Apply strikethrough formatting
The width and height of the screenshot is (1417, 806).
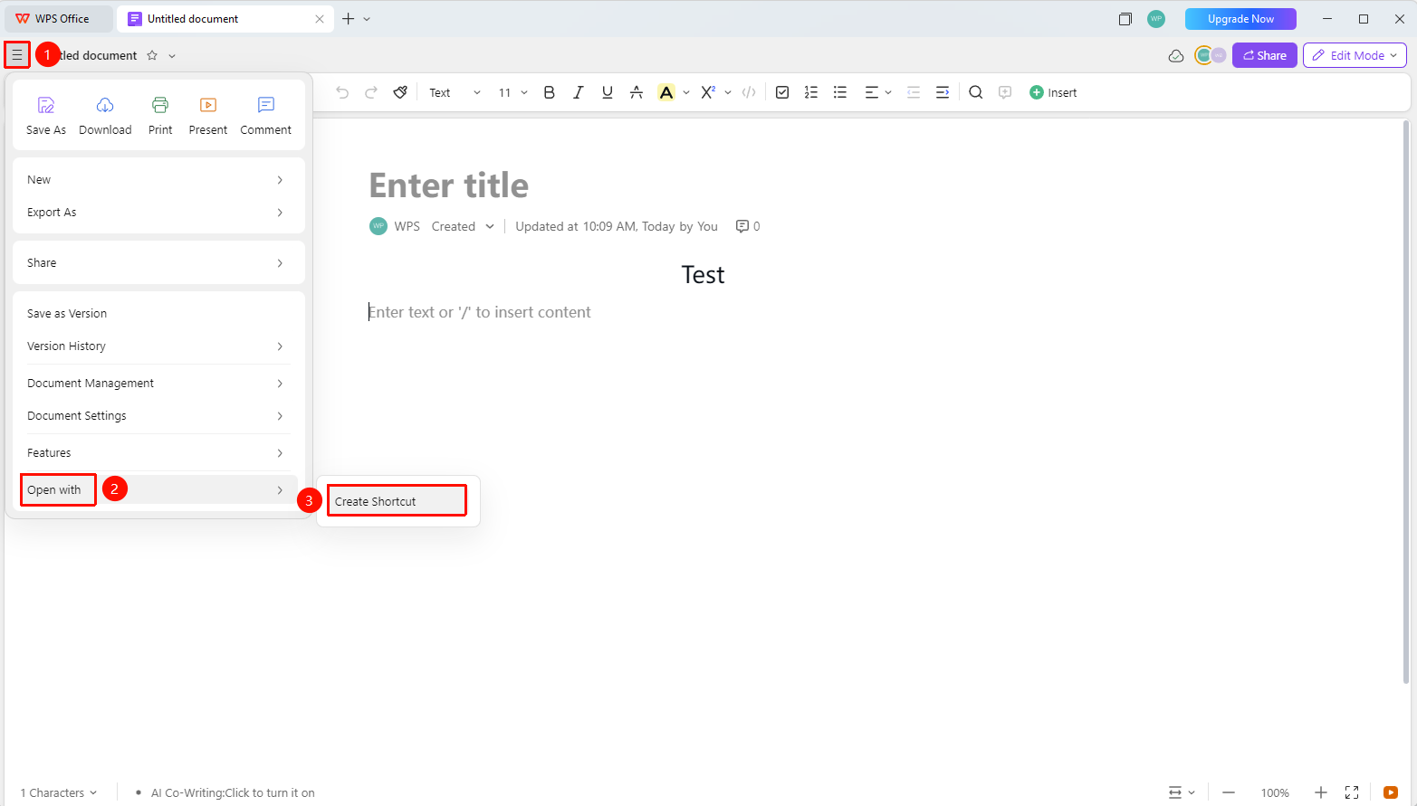[x=637, y=92]
